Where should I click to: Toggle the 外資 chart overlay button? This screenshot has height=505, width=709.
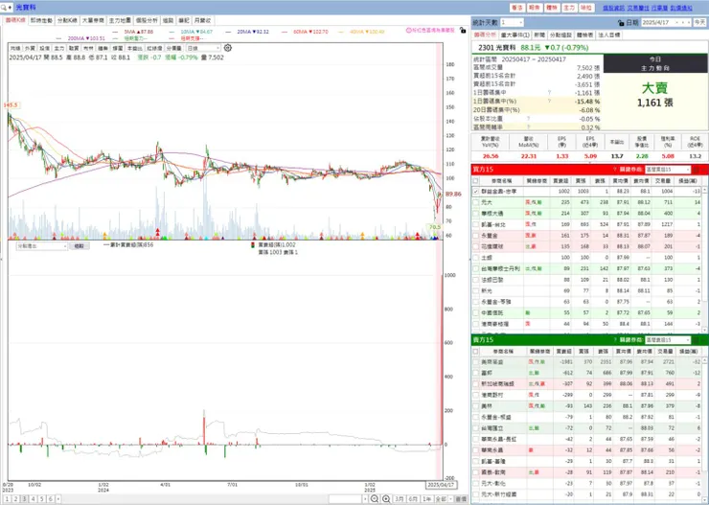(30, 48)
